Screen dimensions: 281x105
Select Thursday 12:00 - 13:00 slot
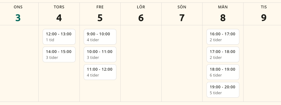tap(59, 37)
